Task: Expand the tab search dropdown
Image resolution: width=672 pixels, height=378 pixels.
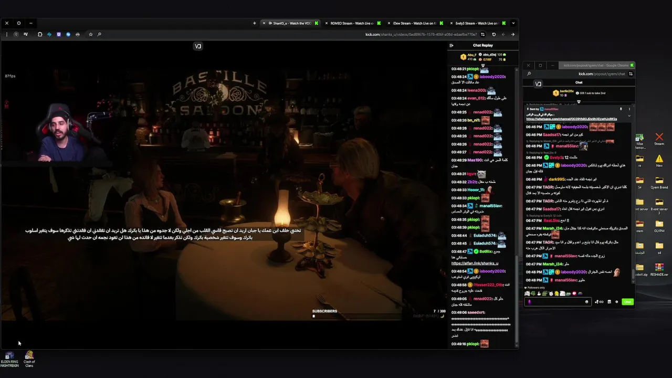Action: (x=513, y=23)
